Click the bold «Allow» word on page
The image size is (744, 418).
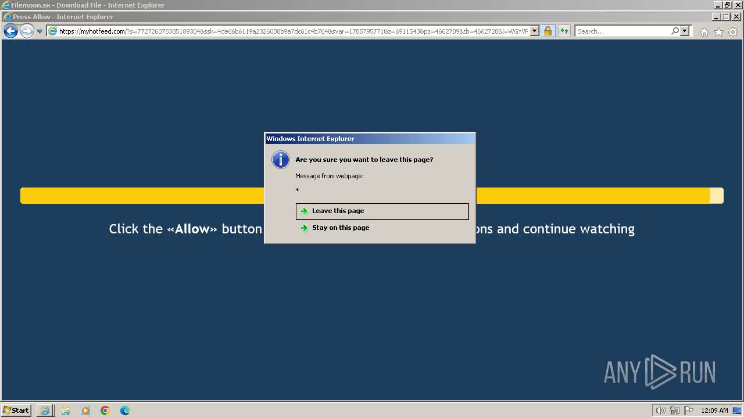(192, 229)
